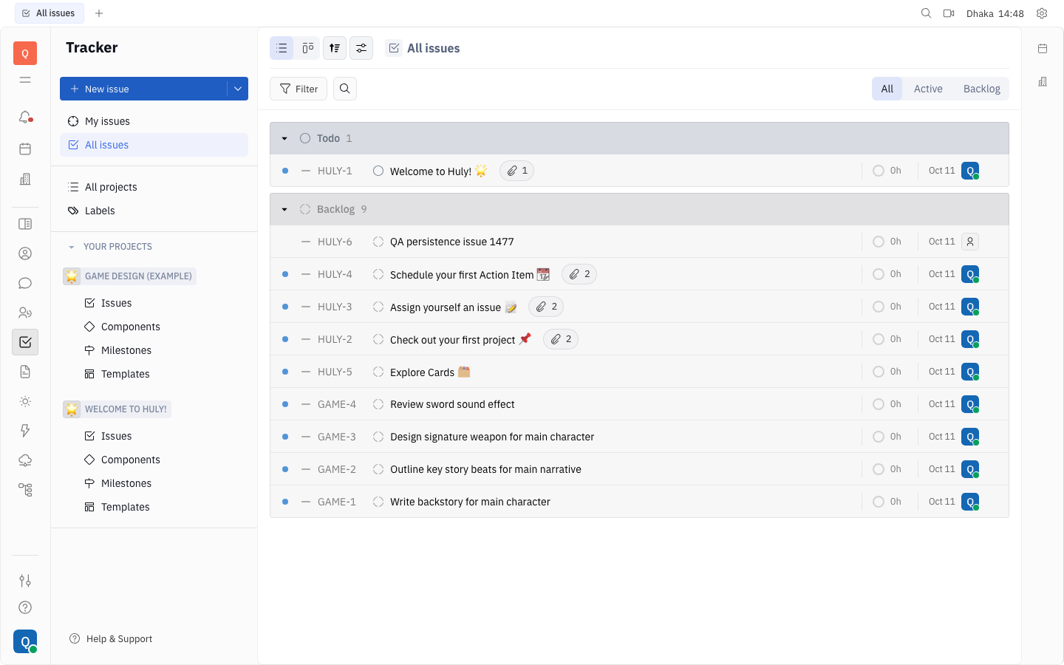Collapse the Backlog group

(284, 209)
